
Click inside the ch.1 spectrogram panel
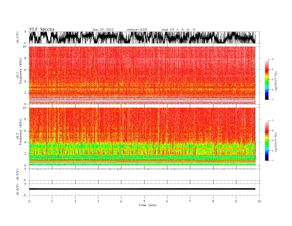tap(142, 75)
